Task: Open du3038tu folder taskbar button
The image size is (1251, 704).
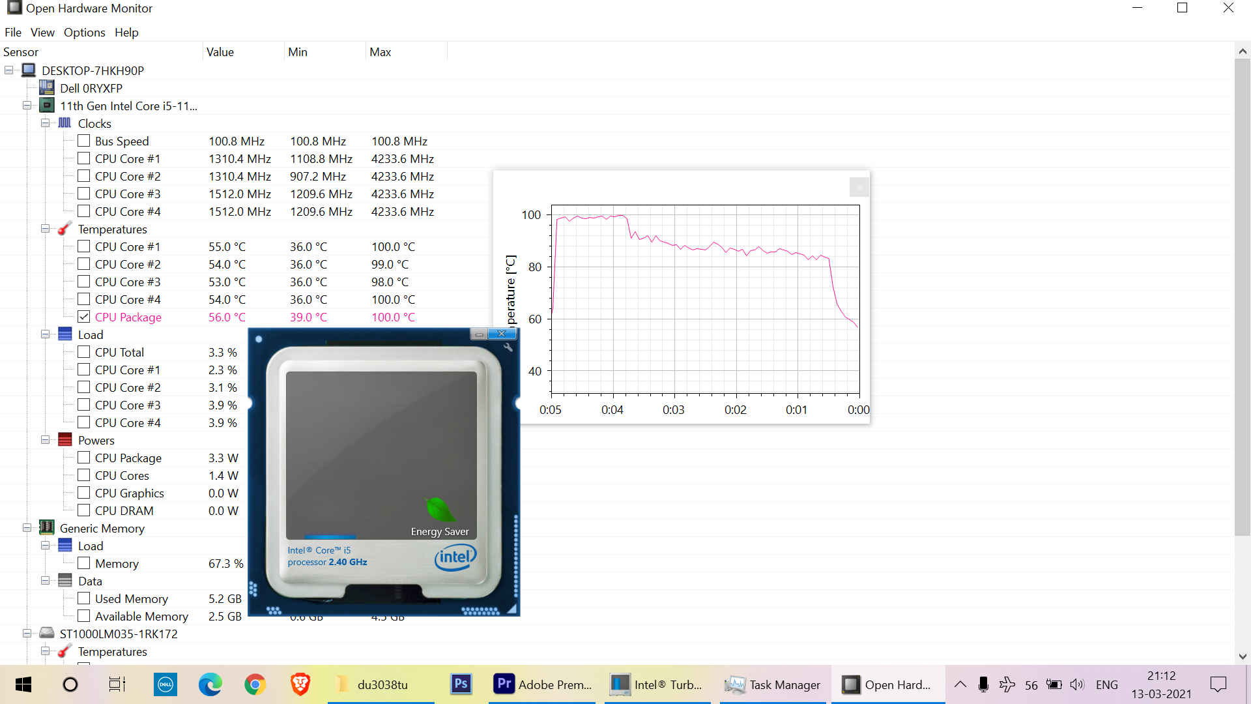Action: 381,684
